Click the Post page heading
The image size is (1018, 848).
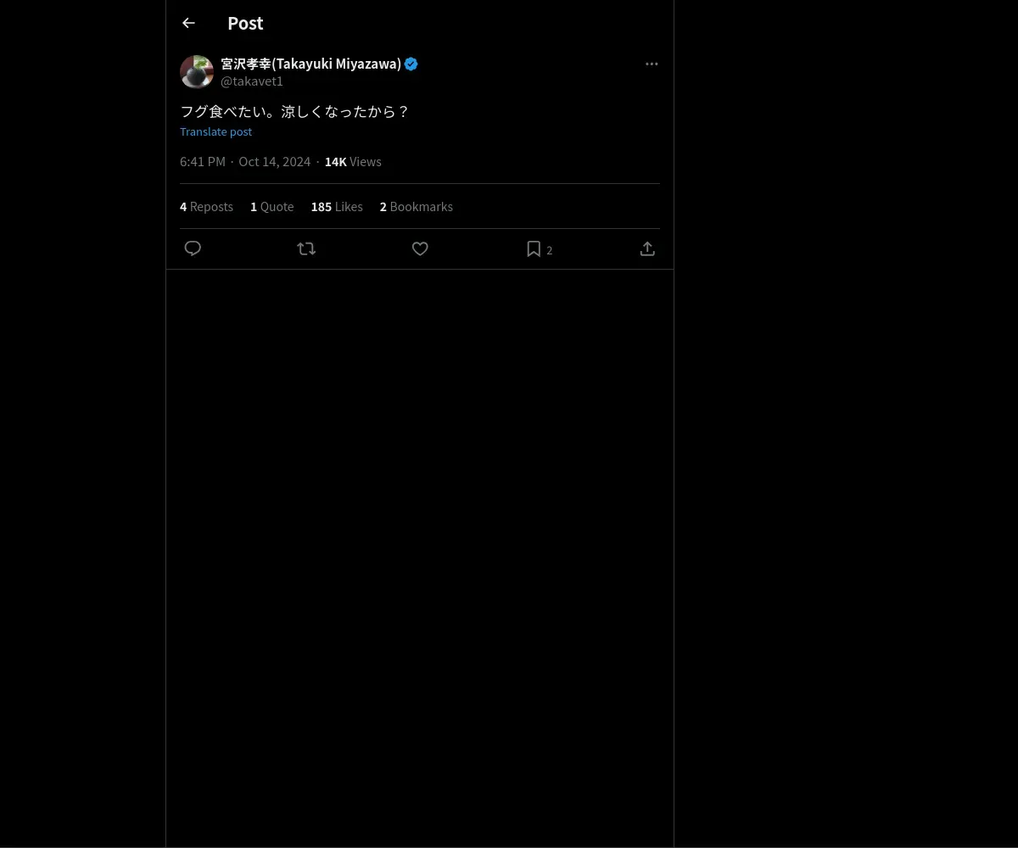click(x=245, y=24)
